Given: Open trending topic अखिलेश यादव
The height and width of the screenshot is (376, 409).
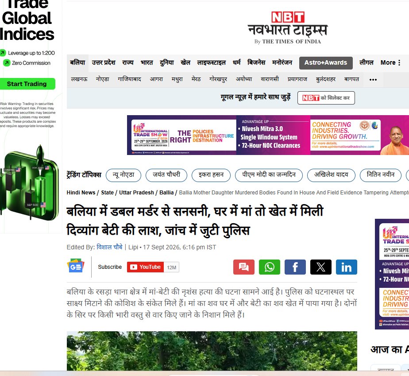Looking at the screenshot, I should click(x=331, y=175).
